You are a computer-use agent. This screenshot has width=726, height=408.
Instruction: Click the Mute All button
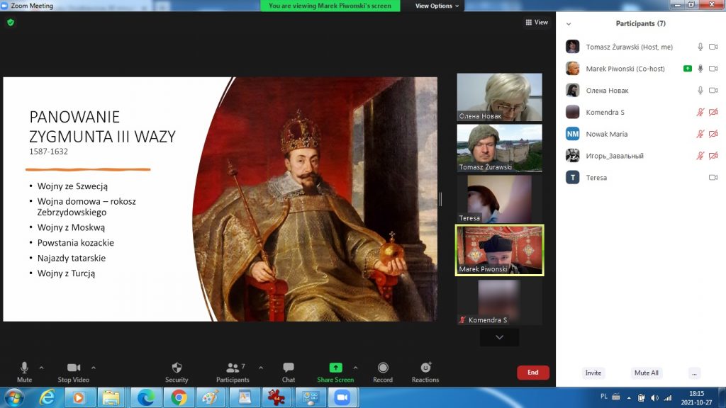click(646, 373)
